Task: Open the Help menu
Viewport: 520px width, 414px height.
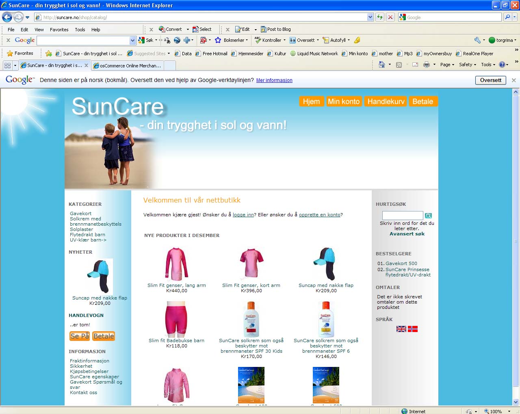Action: click(x=95, y=30)
